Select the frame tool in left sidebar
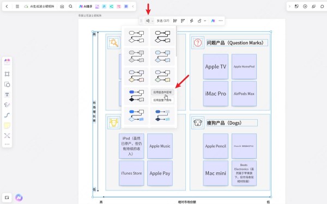Image resolution: width=327 pixels, height=204 pixels. [x=7, y=74]
